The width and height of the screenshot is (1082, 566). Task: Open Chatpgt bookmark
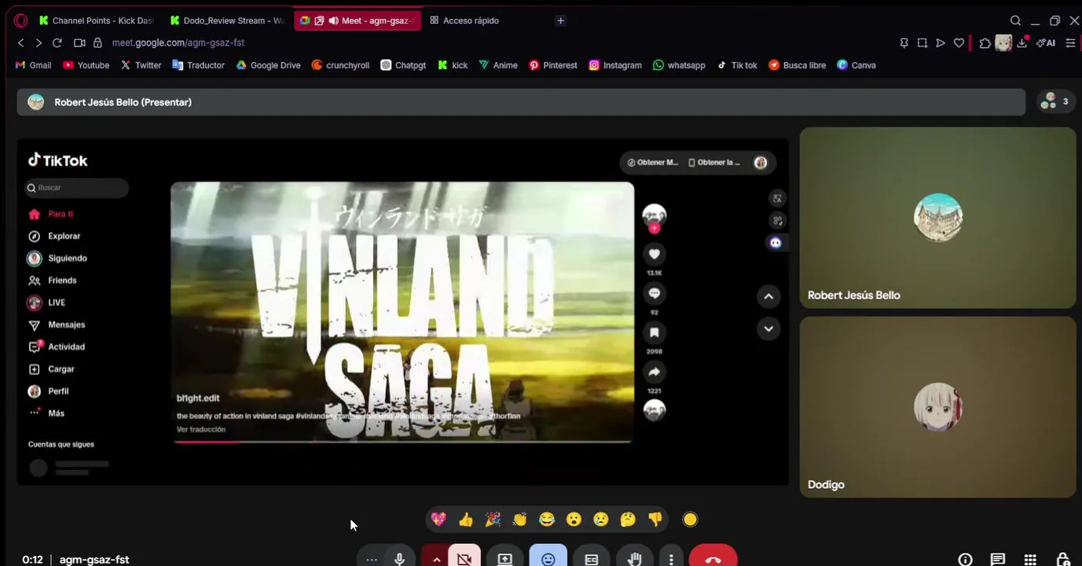pyautogui.click(x=403, y=65)
